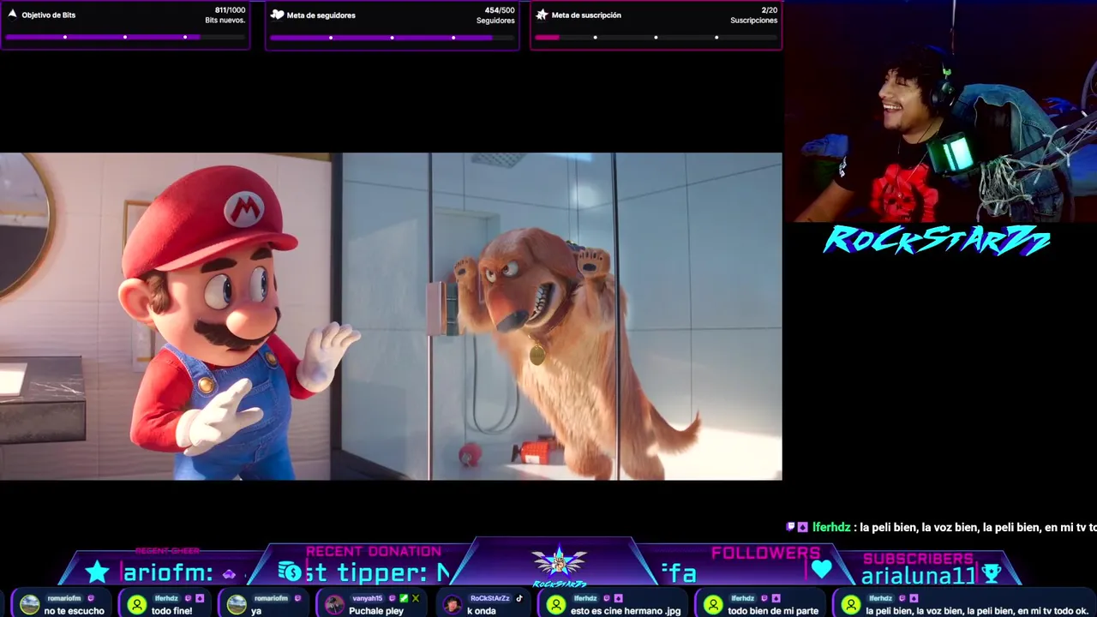Click the avatar beside "esto es cine hermano .jpg"

pyautogui.click(x=556, y=605)
